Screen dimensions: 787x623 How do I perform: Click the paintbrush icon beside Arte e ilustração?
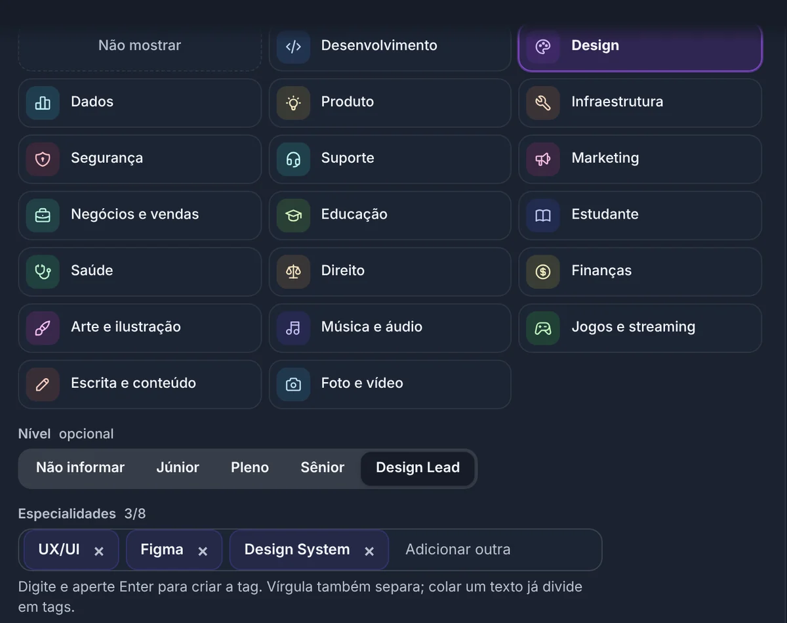click(x=43, y=328)
